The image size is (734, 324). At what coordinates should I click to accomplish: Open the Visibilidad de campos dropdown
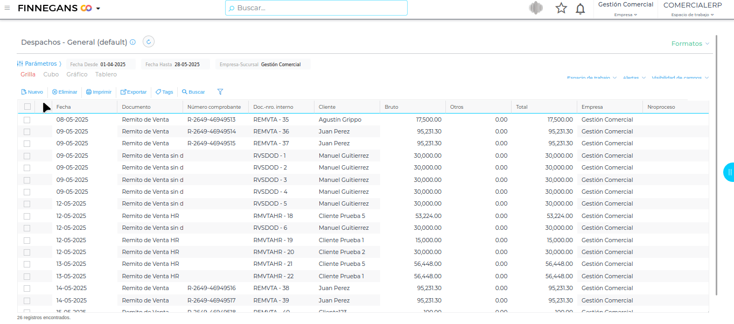(680, 78)
